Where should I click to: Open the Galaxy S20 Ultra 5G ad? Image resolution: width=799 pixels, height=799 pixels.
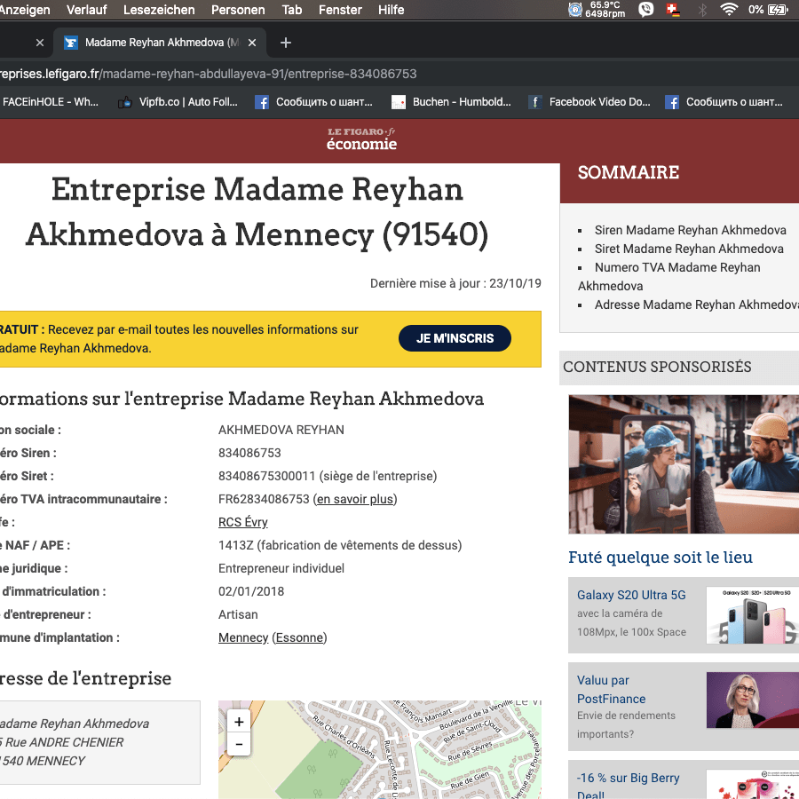[631, 595]
